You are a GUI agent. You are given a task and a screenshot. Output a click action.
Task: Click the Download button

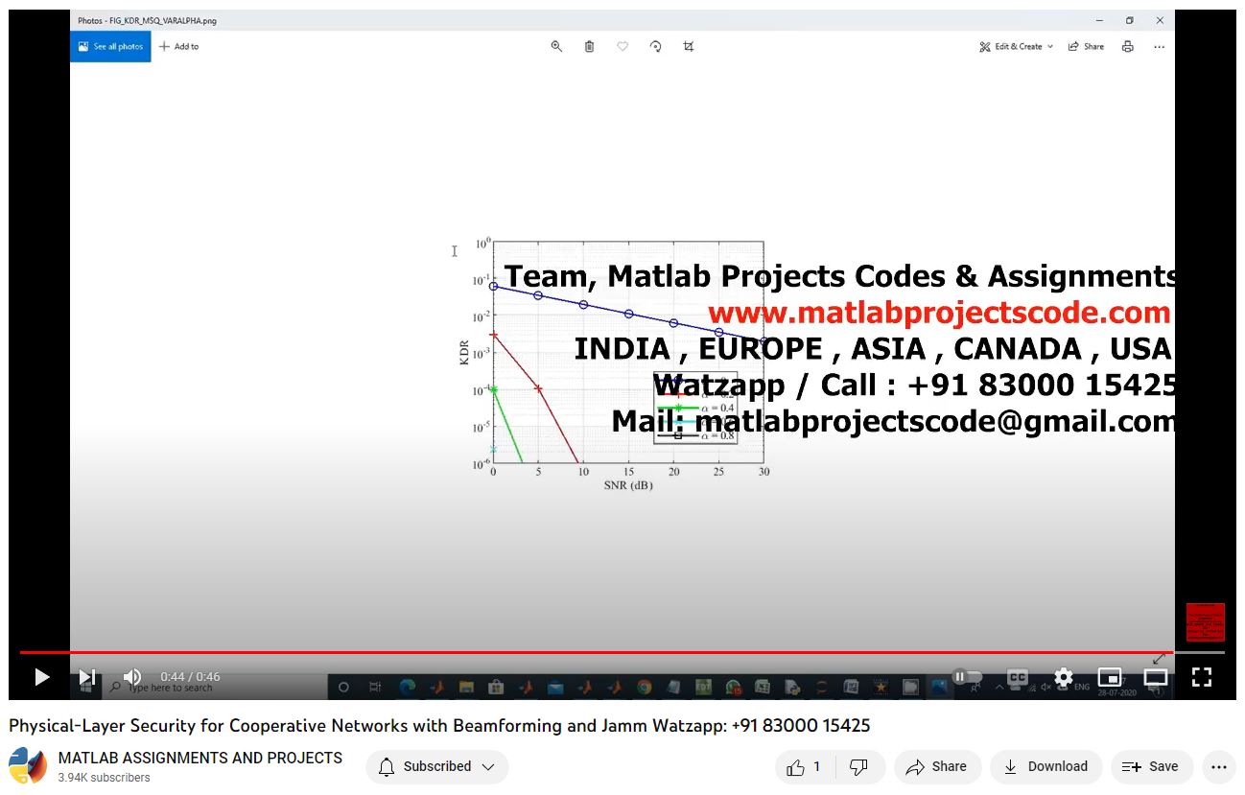pos(1045,766)
